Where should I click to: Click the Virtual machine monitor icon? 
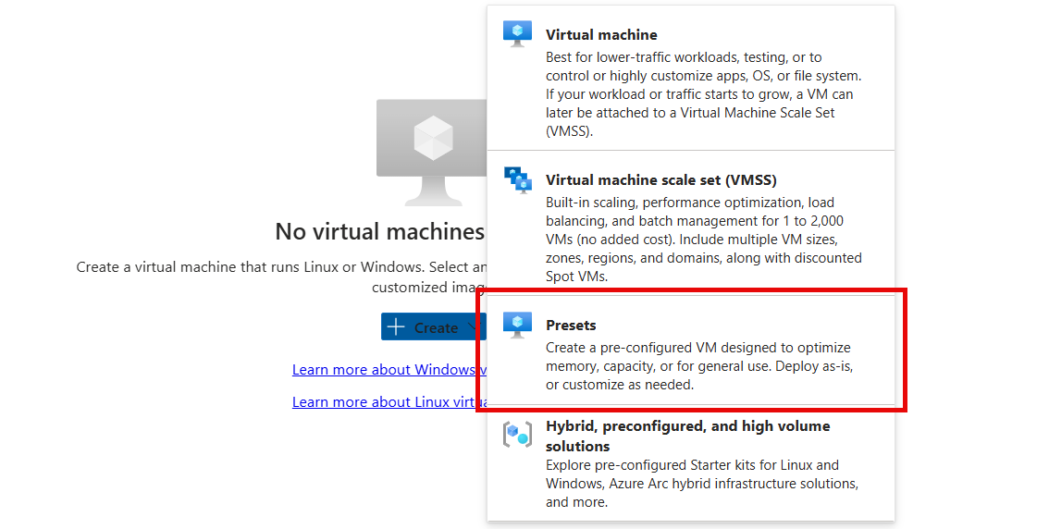point(517,34)
